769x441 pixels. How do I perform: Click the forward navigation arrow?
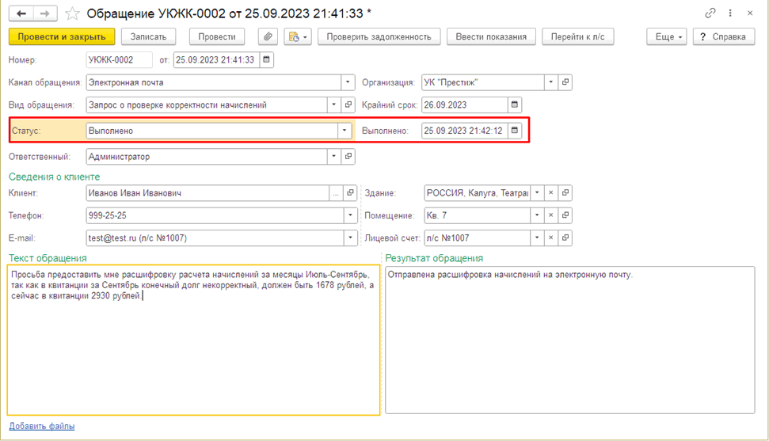coord(45,13)
